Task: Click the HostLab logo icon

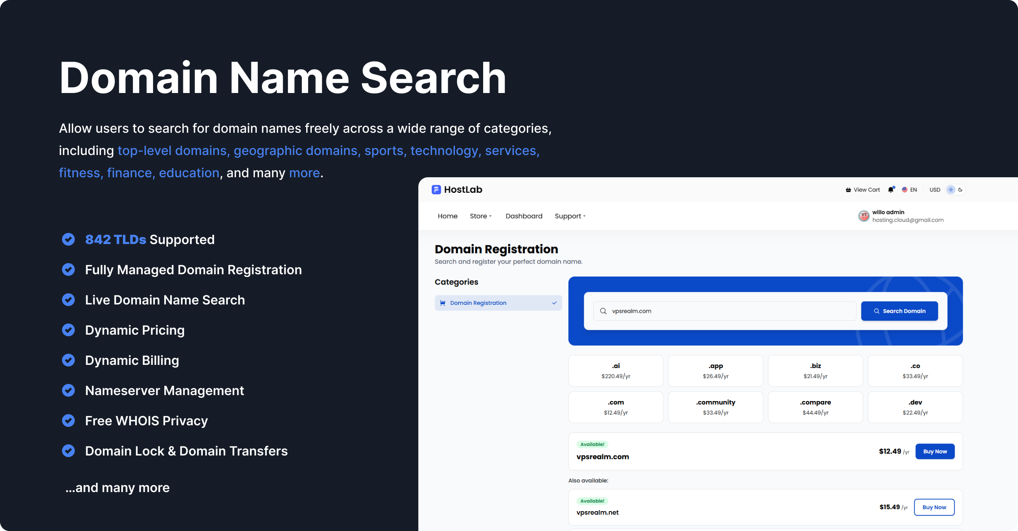Action: pos(436,190)
